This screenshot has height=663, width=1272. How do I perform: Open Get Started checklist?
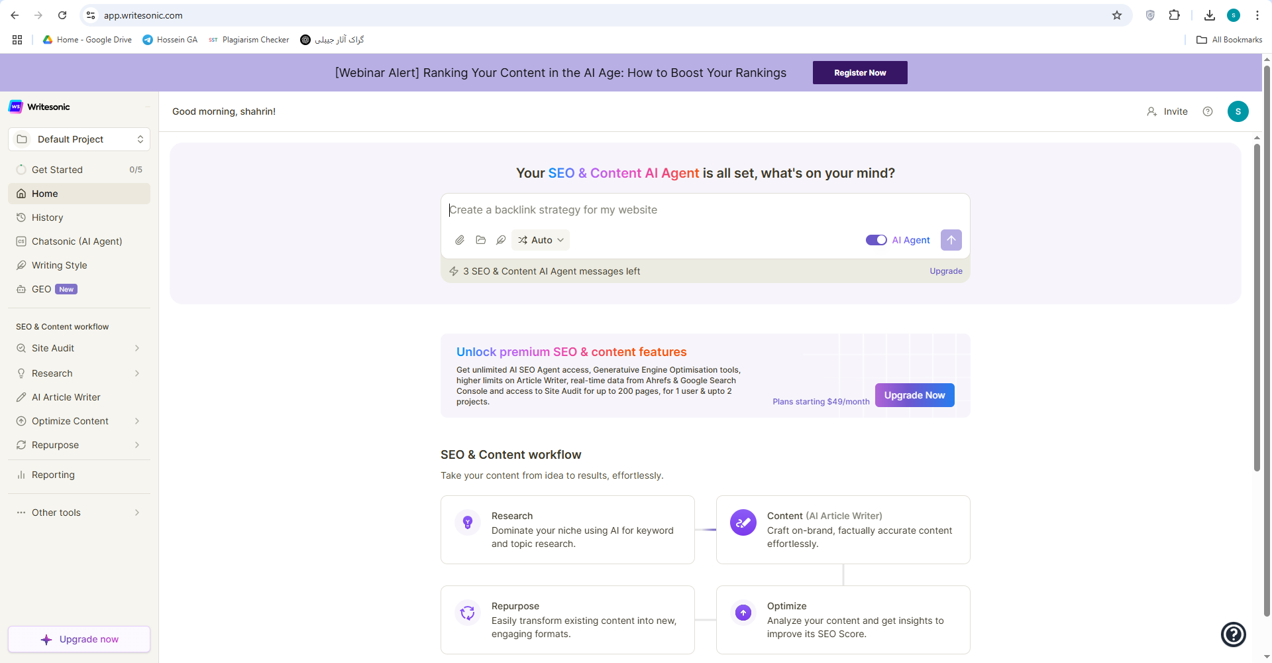tap(79, 170)
